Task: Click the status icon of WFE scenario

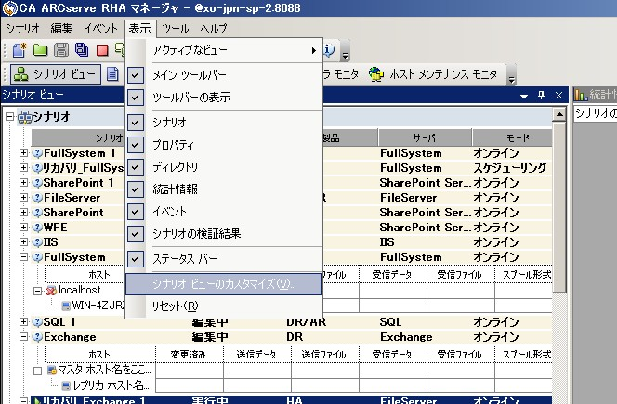Action: click(x=37, y=228)
